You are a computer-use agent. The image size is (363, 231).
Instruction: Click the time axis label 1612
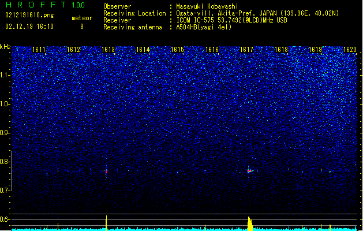[73, 50]
